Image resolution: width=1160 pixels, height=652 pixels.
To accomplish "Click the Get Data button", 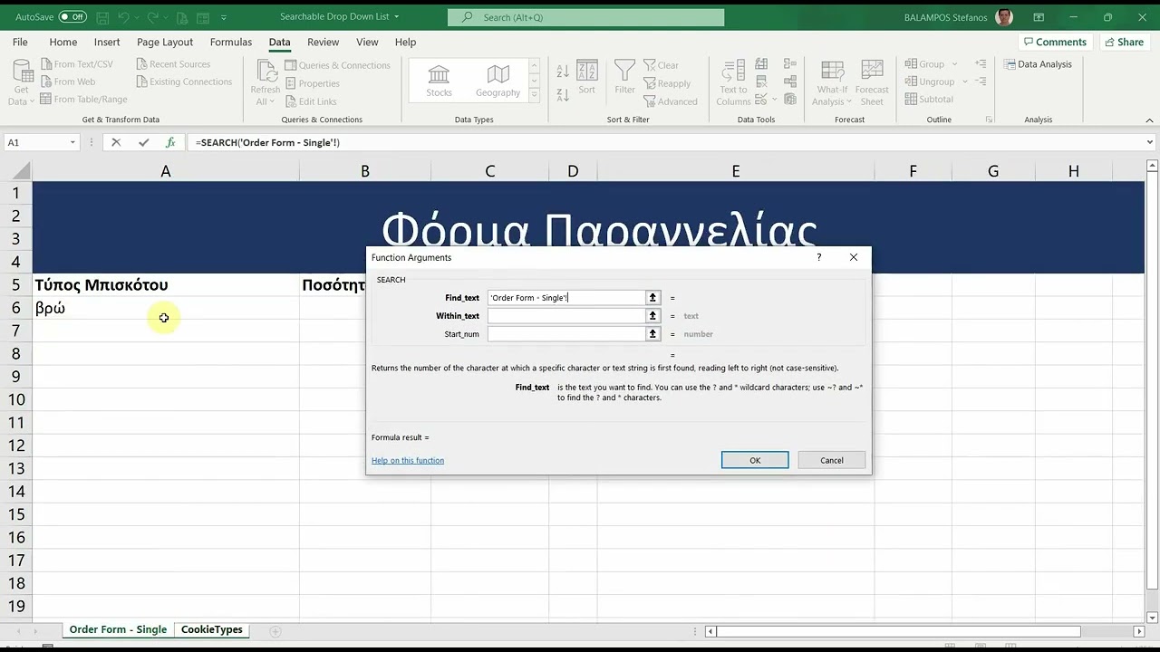I will coord(21,82).
